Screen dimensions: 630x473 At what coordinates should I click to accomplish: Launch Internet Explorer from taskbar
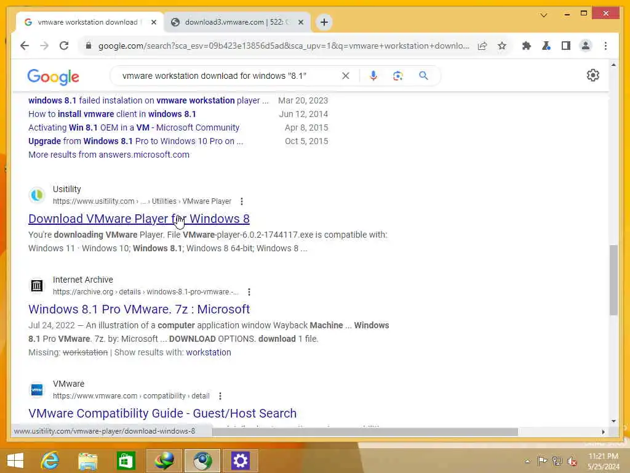click(x=50, y=461)
